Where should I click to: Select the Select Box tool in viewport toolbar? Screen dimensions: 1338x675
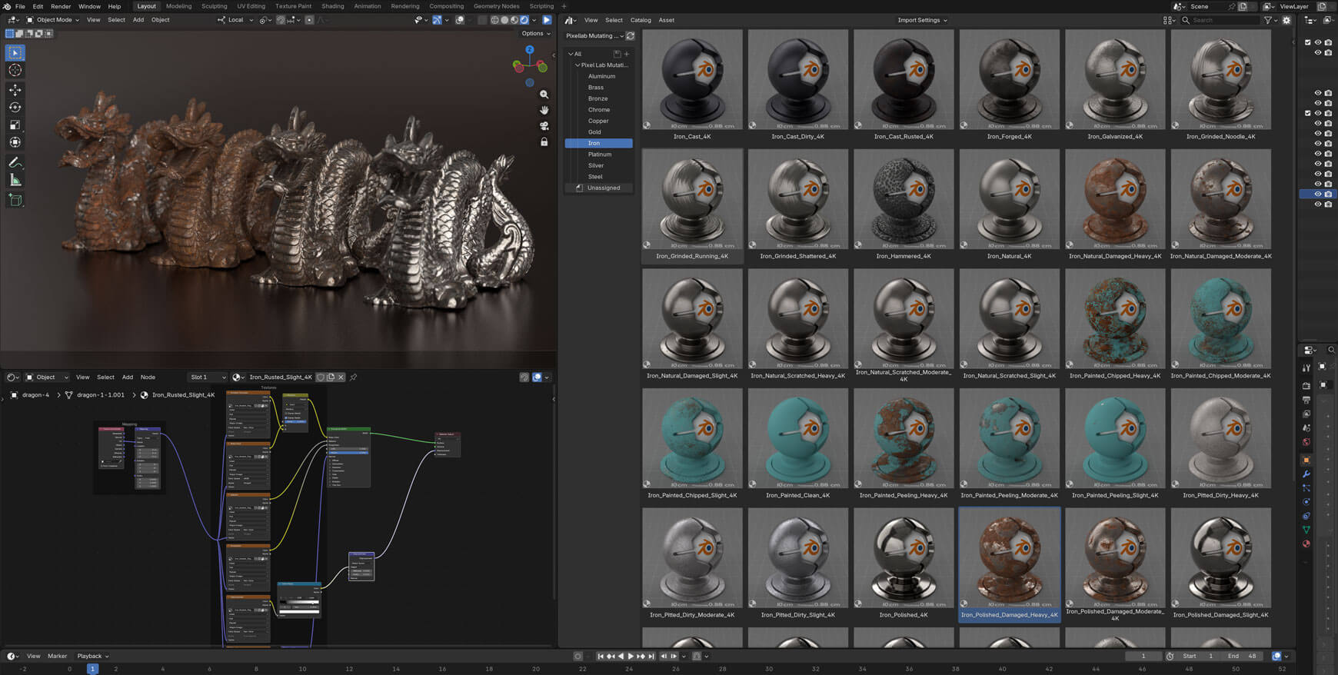[15, 53]
